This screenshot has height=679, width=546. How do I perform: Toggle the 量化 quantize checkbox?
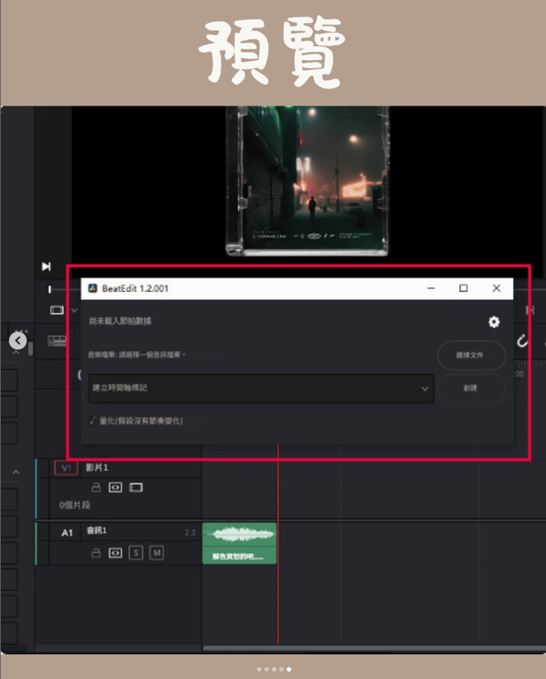click(93, 421)
